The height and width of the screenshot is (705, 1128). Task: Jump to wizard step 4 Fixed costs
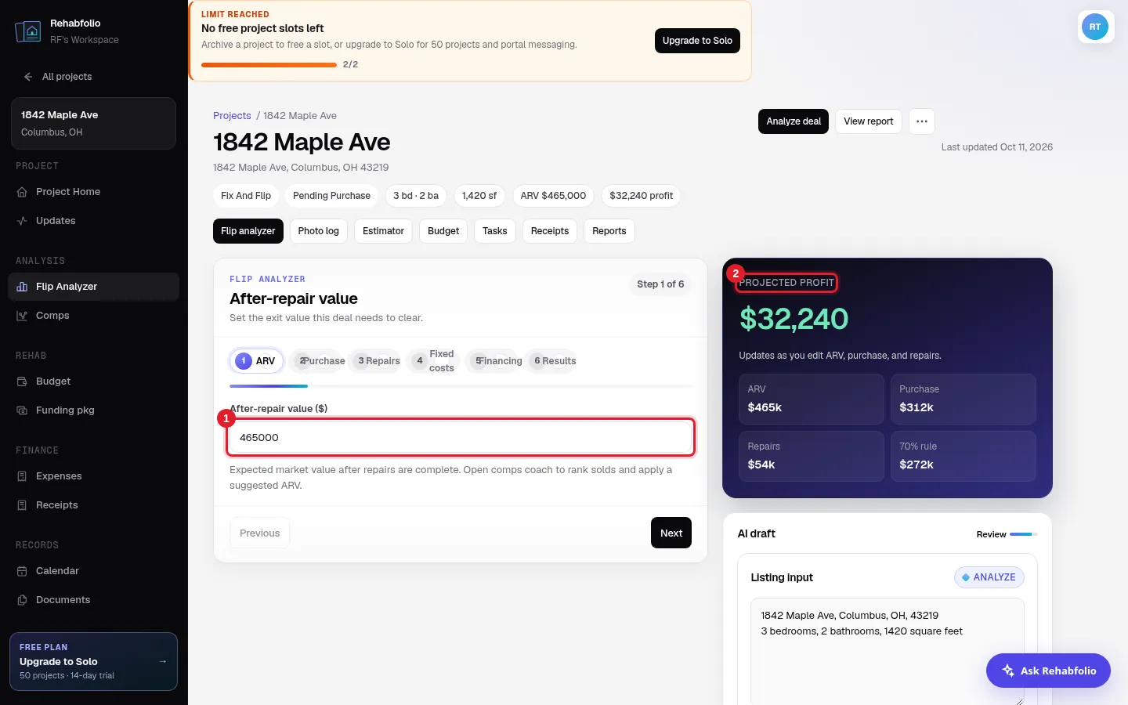point(432,361)
